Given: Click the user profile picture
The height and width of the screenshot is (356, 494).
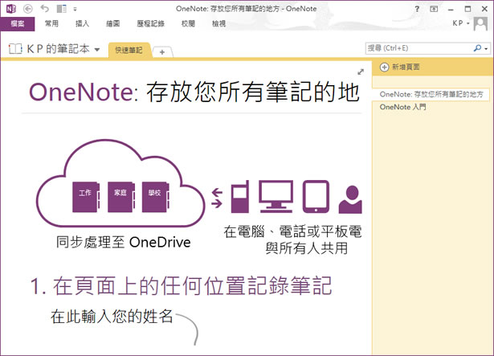Looking at the screenshot, I should pyautogui.click(x=480, y=23).
